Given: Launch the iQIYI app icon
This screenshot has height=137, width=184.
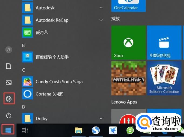Looking at the screenshot, I should [x=28, y=32].
